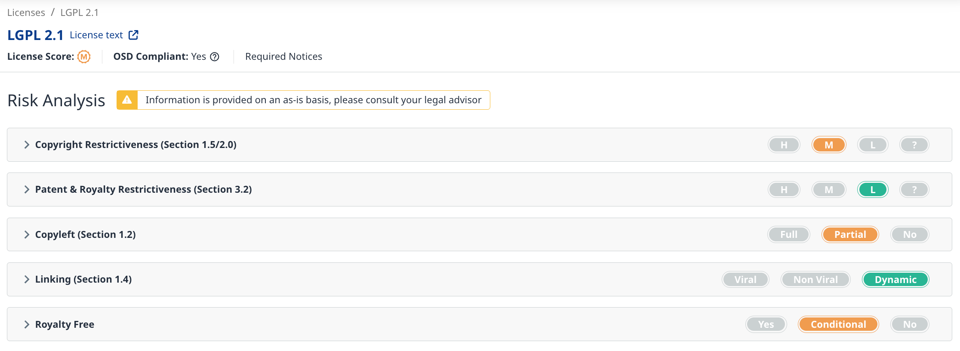960x351 pixels.
Task: Select ? pill in Patent & Royalty row
Action: pos(914,190)
